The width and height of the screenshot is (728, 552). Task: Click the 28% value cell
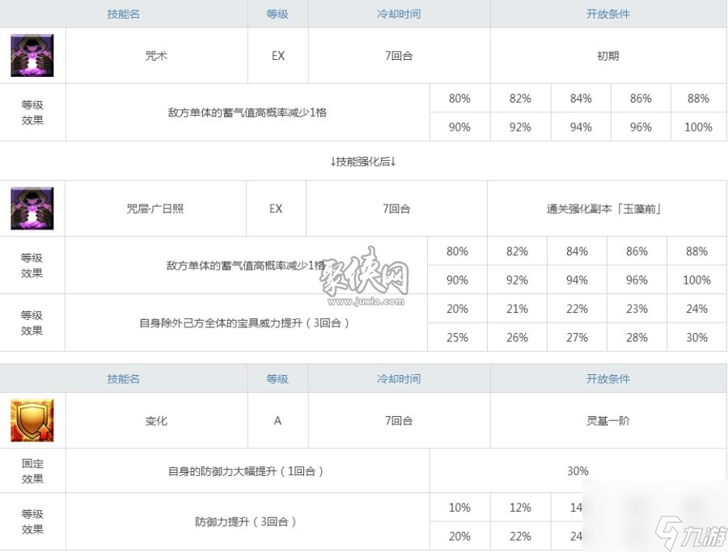637,338
